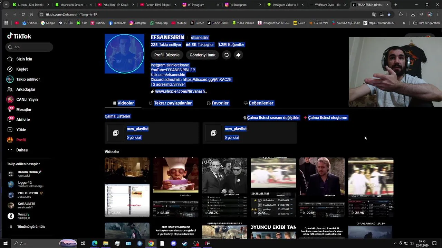Open THE DOCTOR followed account

(x=26, y=195)
